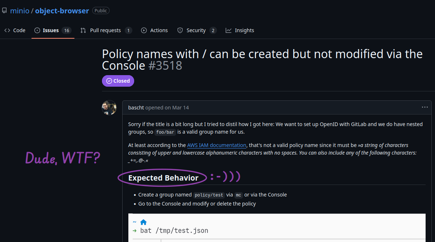Image resolution: width=435 pixels, height=242 pixels.
Task: Open the Security tab
Action: [197, 30]
